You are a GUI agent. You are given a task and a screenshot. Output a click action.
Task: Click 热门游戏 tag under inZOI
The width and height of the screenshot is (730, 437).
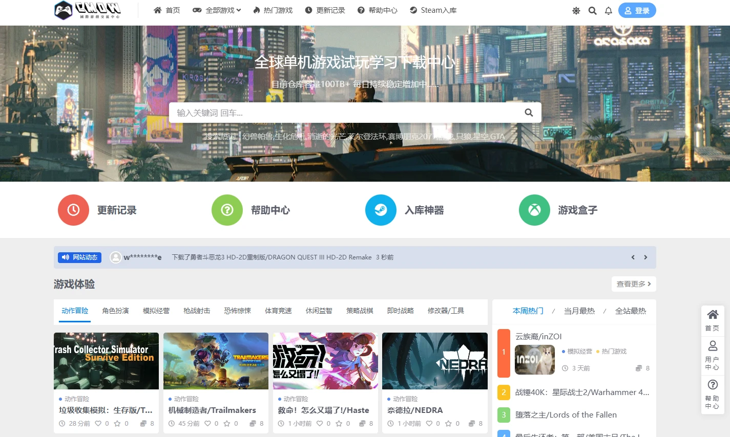coord(614,351)
